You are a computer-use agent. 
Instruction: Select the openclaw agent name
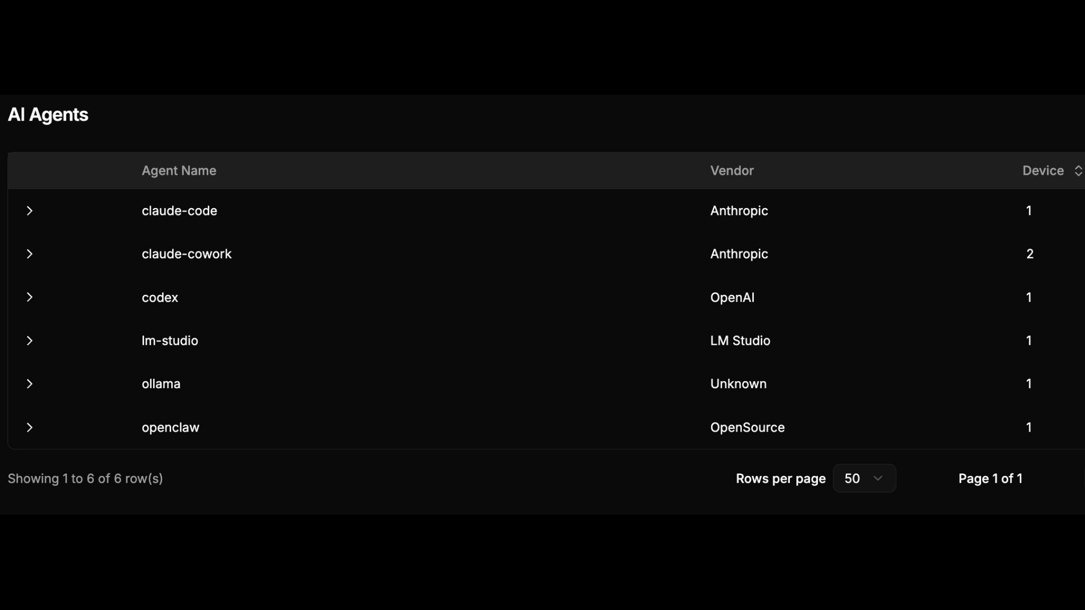click(x=170, y=427)
